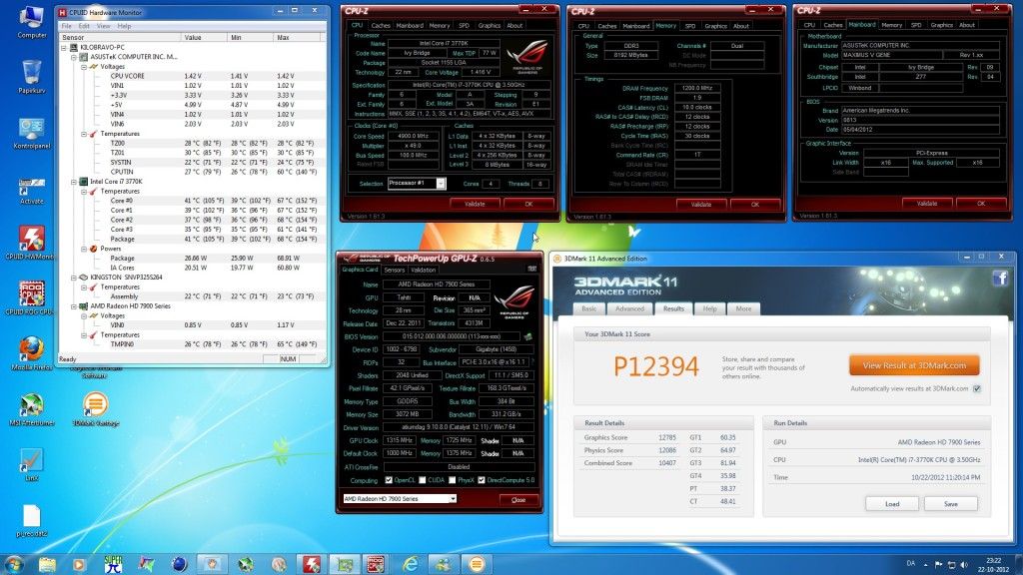The height and width of the screenshot is (575, 1023).
Task: Click the volume speaker tray icon
Action: point(964,564)
